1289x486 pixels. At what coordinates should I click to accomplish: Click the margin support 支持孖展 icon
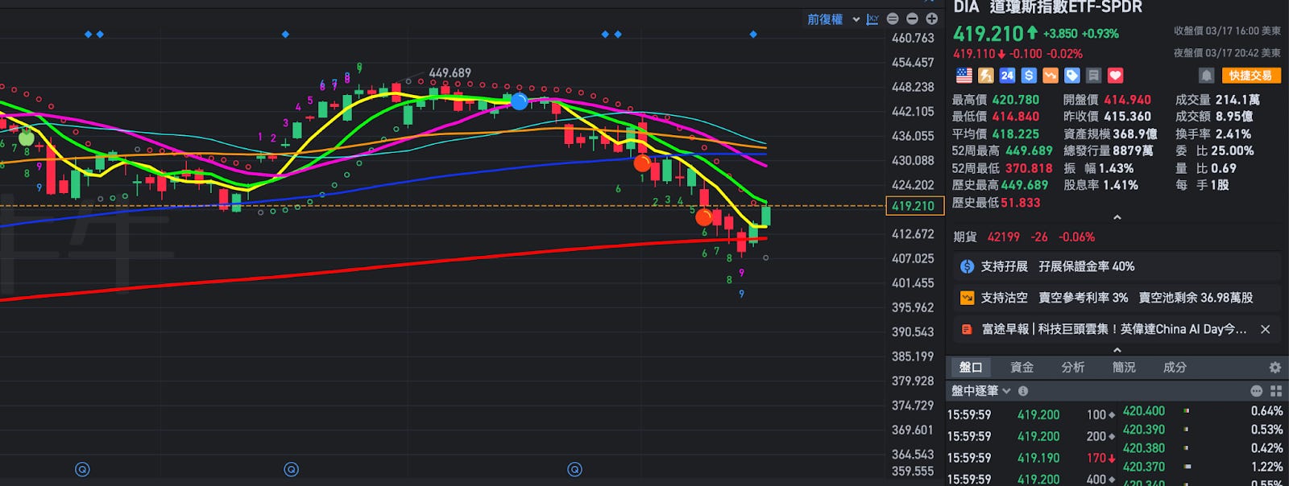967,266
